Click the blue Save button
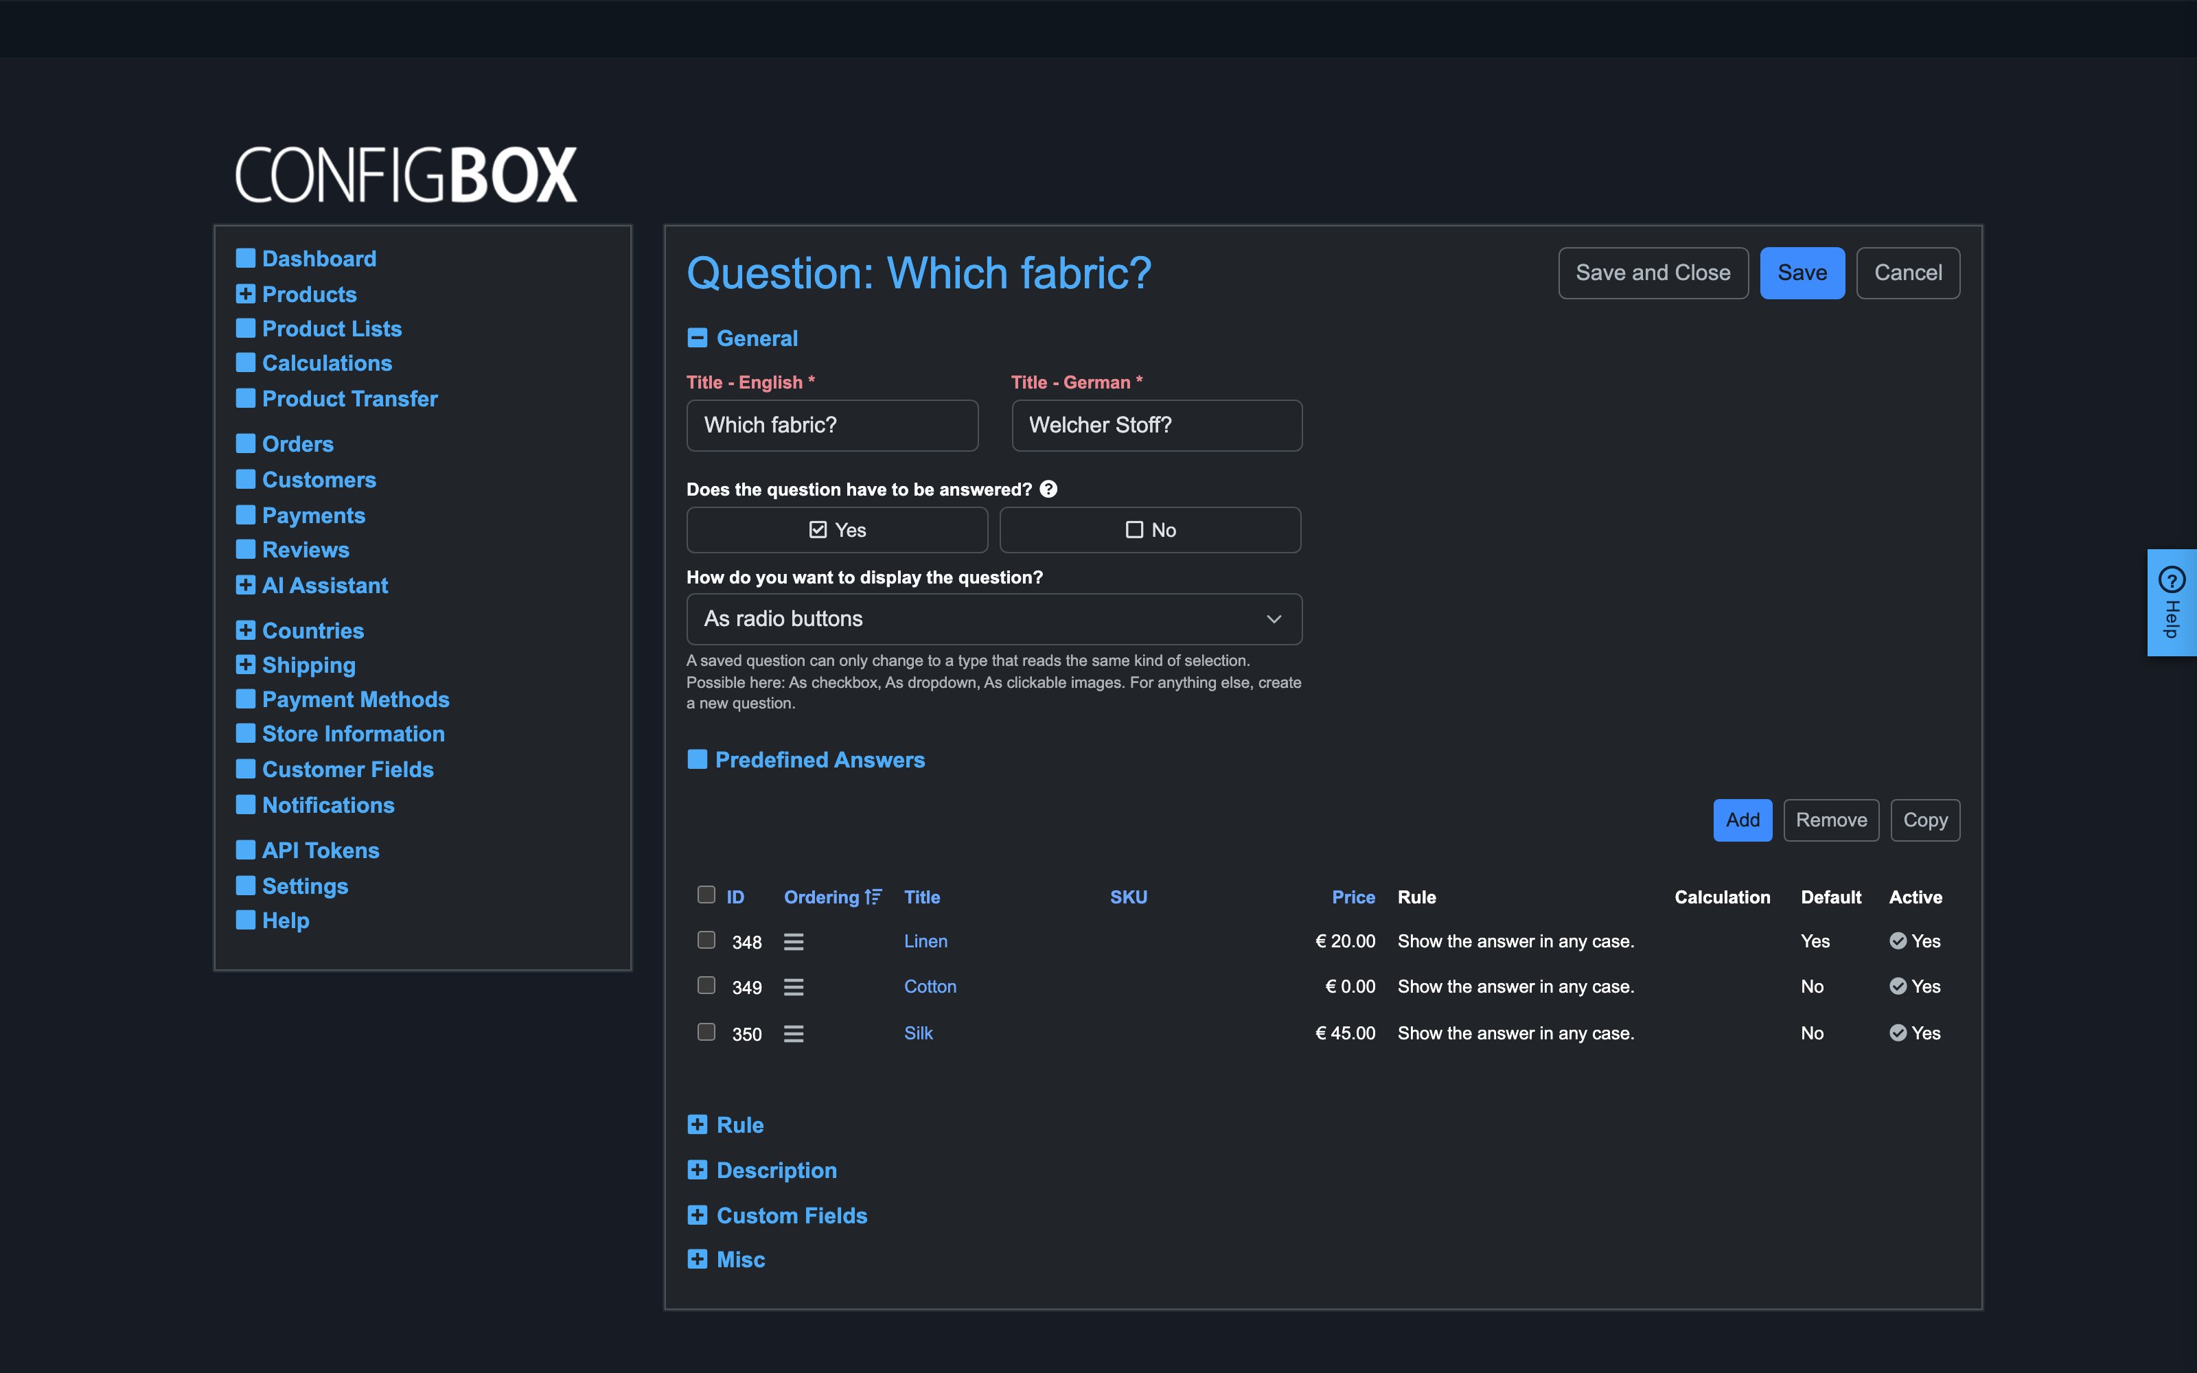This screenshot has width=2197, height=1373. tap(1802, 273)
